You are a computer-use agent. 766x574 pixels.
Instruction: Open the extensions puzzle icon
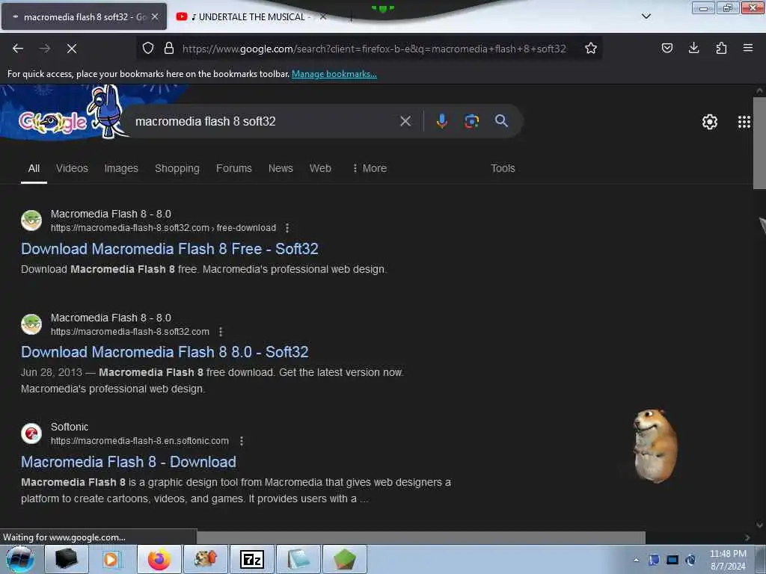[x=721, y=48]
